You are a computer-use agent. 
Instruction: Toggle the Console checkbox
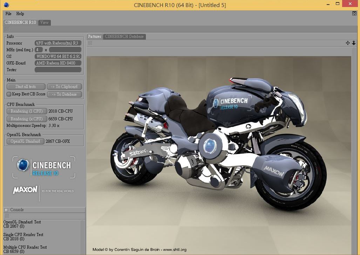(x=6, y=210)
